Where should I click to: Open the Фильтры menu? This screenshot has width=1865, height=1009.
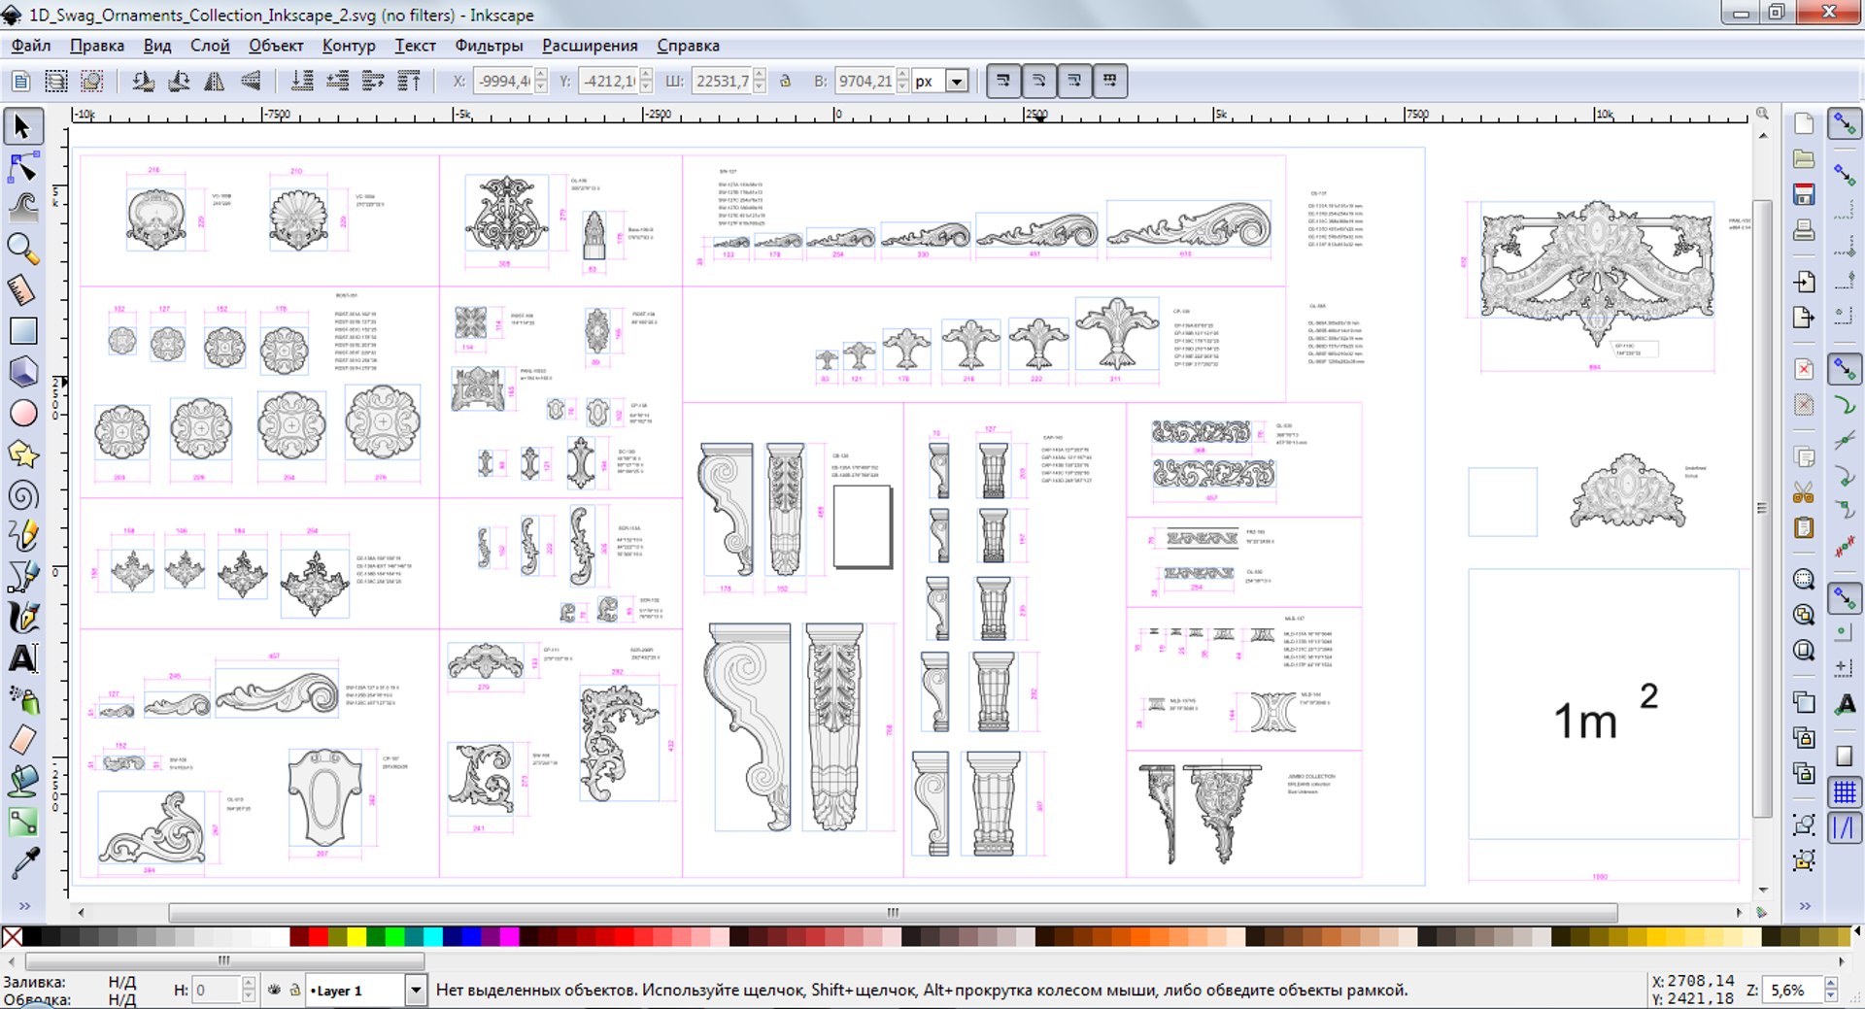tap(489, 46)
